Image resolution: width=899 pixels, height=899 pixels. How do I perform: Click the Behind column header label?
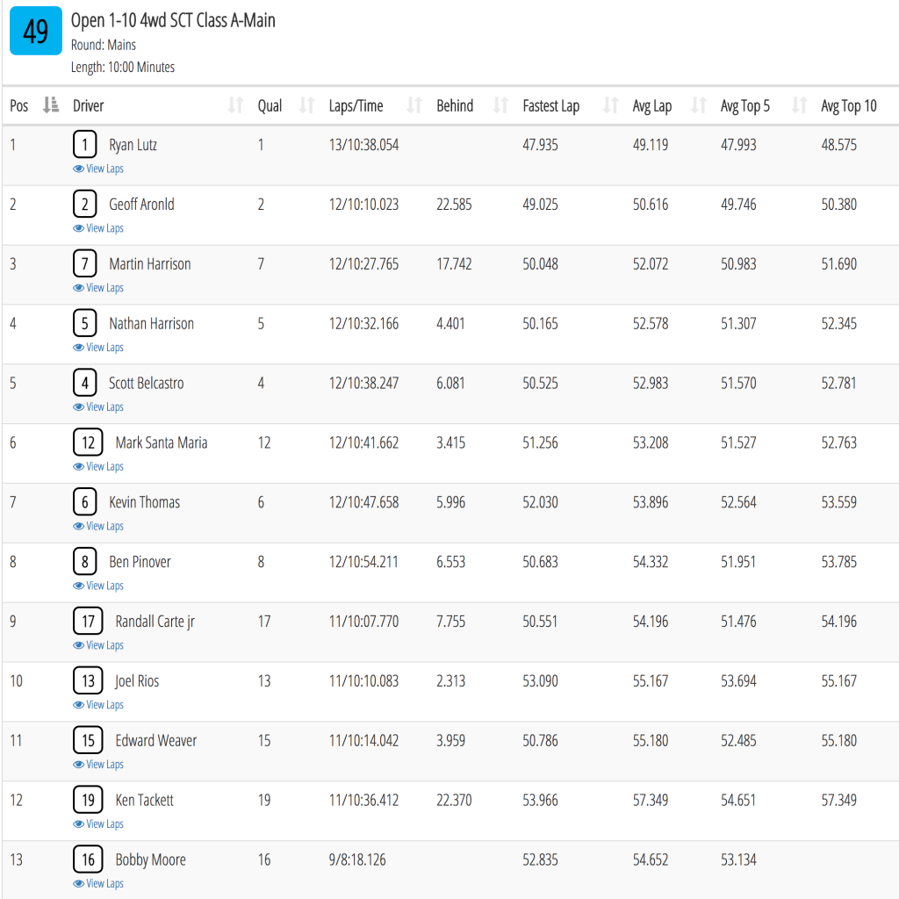456,106
